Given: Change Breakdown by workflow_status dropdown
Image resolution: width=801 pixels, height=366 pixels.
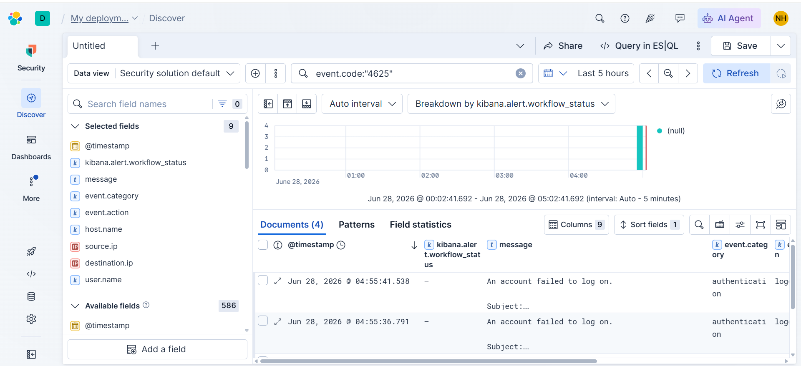Looking at the screenshot, I should click(511, 104).
